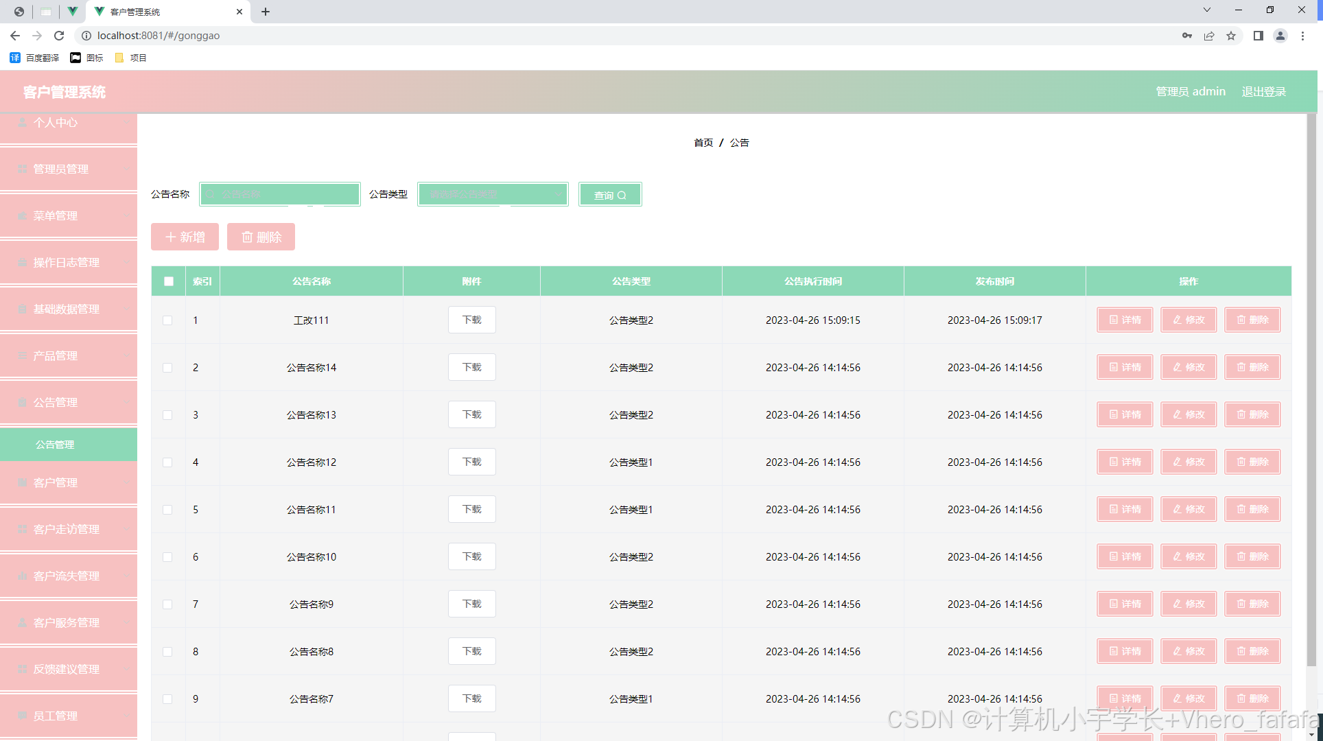Image resolution: width=1323 pixels, height=741 pixels.
Task: Check the row checkbox for 工改111
Action: (x=167, y=320)
